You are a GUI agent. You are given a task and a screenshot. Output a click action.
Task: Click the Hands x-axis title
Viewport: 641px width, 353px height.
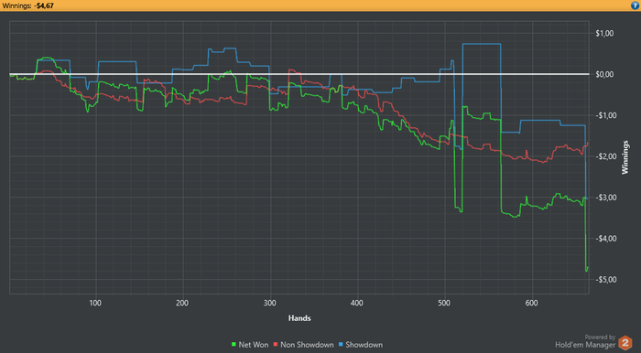[299, 318]
